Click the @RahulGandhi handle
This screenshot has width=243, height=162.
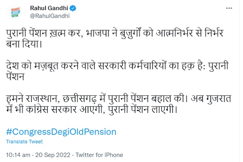tap(49, 16)
